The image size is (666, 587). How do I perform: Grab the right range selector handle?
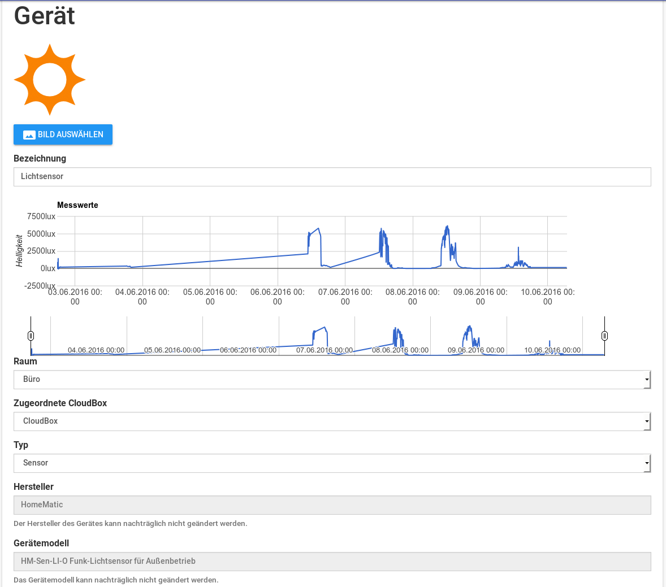click(x=604, y=336)
